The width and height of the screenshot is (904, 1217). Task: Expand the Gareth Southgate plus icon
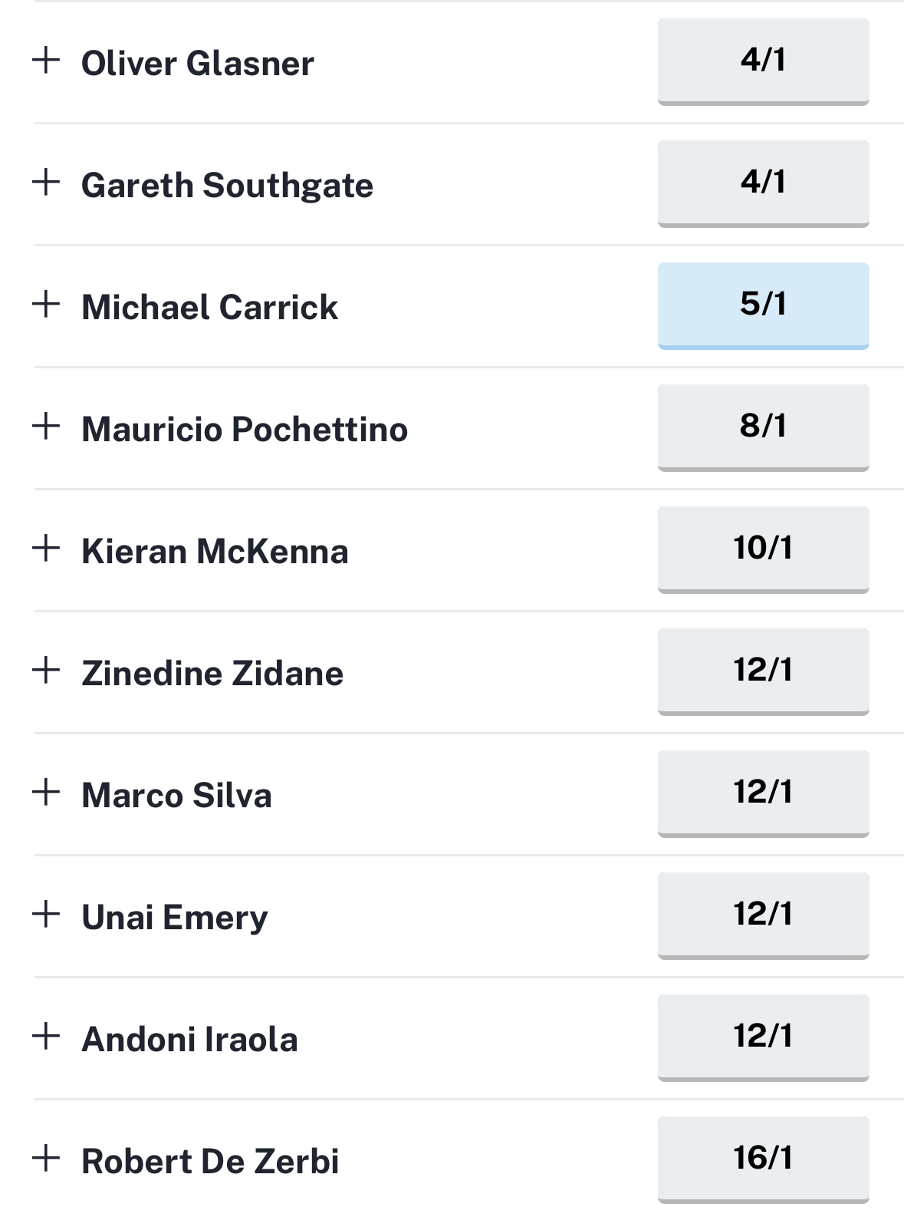[46, 182]
